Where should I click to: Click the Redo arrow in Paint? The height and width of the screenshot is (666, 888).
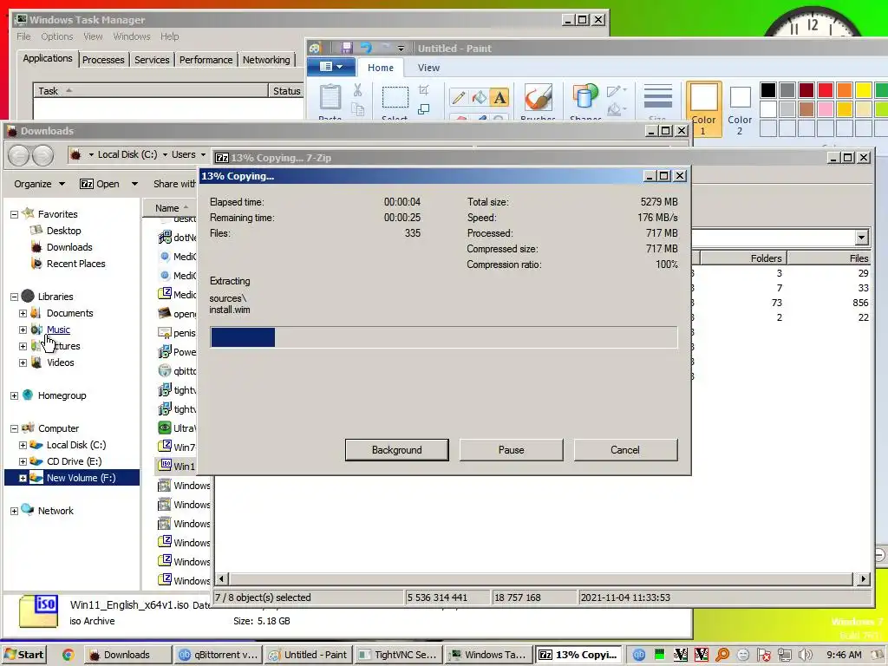(385, 48)
